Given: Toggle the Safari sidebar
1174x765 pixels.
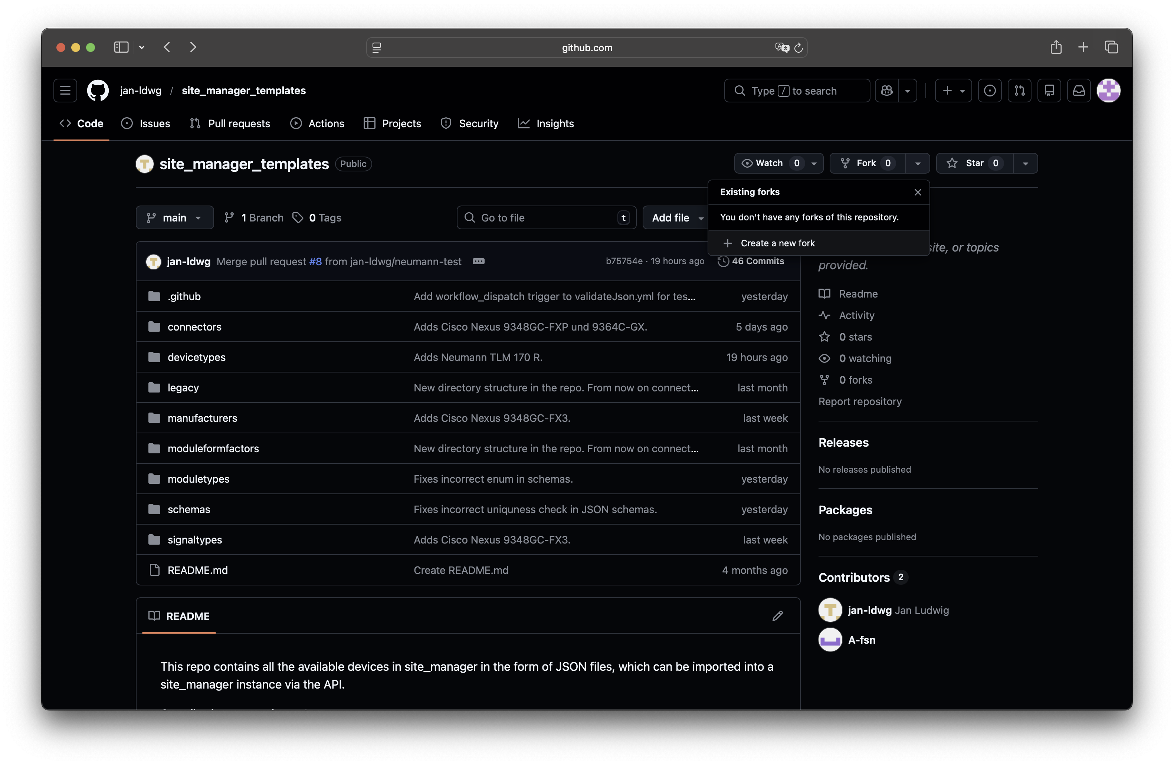Looking at the screenshot, I should 121,47.
